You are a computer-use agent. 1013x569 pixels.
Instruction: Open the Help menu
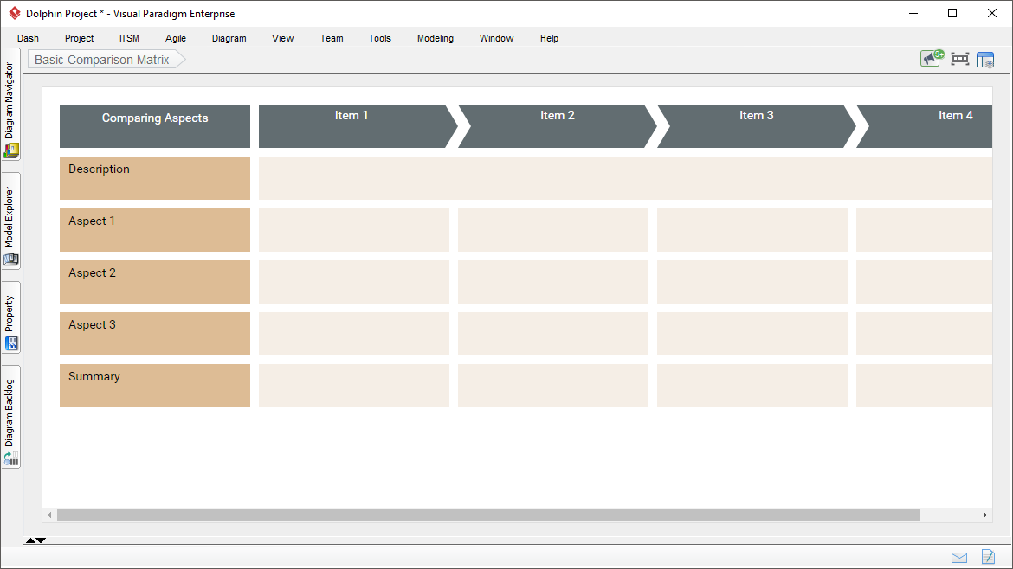coord(549,38)
